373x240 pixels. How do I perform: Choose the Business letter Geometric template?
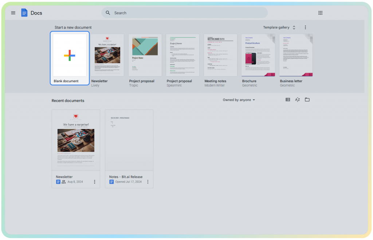pyautogui.click(x=296, y=55)
